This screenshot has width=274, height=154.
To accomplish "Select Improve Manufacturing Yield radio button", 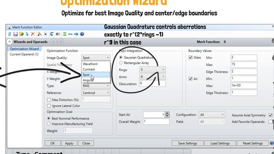I will click(x=49, y=124).
